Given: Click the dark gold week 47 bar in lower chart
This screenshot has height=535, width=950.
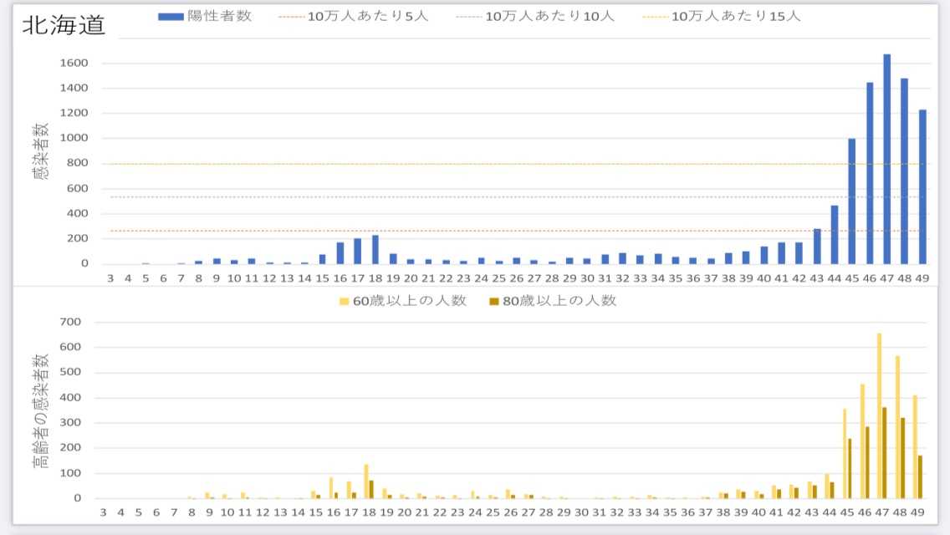Looking at the screenshot, I should pyautogui.click(x=885, y=452).
